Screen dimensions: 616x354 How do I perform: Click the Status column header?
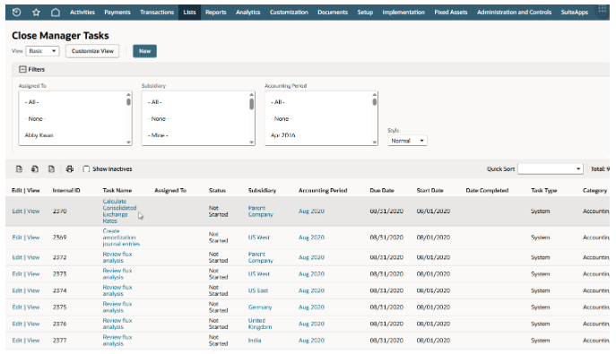pos(217,190)
